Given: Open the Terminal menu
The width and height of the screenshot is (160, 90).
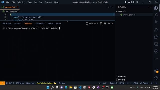Looking at the screenshot, I should coord(48,2).
